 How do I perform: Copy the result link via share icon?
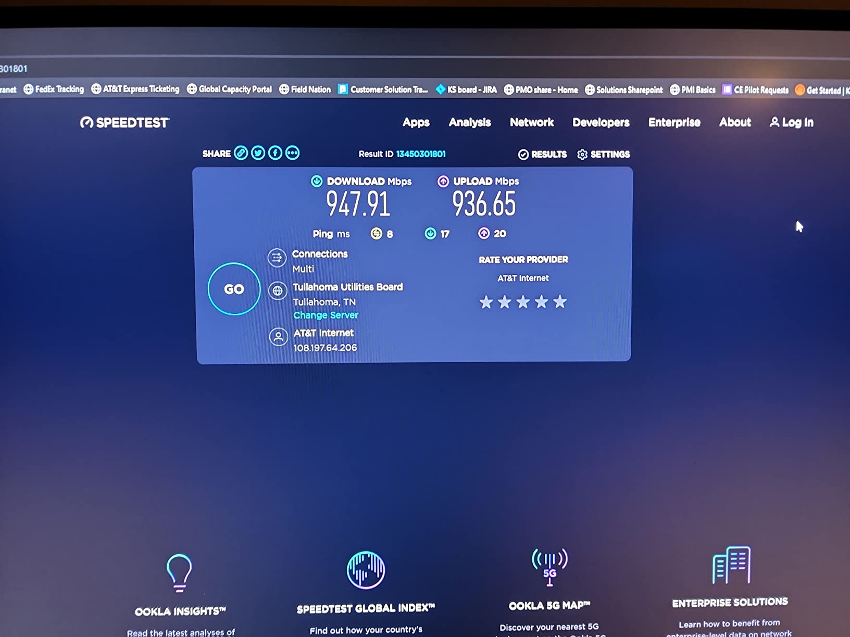[x=241, y=153]
